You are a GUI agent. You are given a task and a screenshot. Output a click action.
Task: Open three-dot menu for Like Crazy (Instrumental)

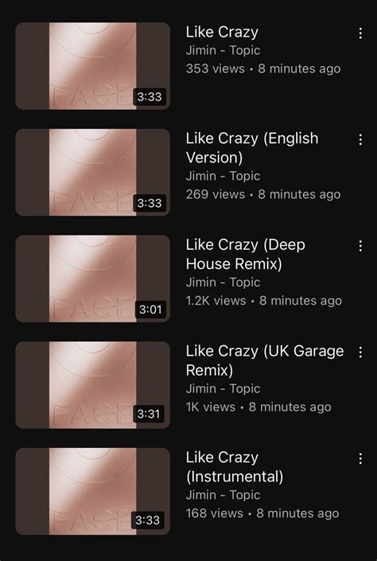[360, 458]
